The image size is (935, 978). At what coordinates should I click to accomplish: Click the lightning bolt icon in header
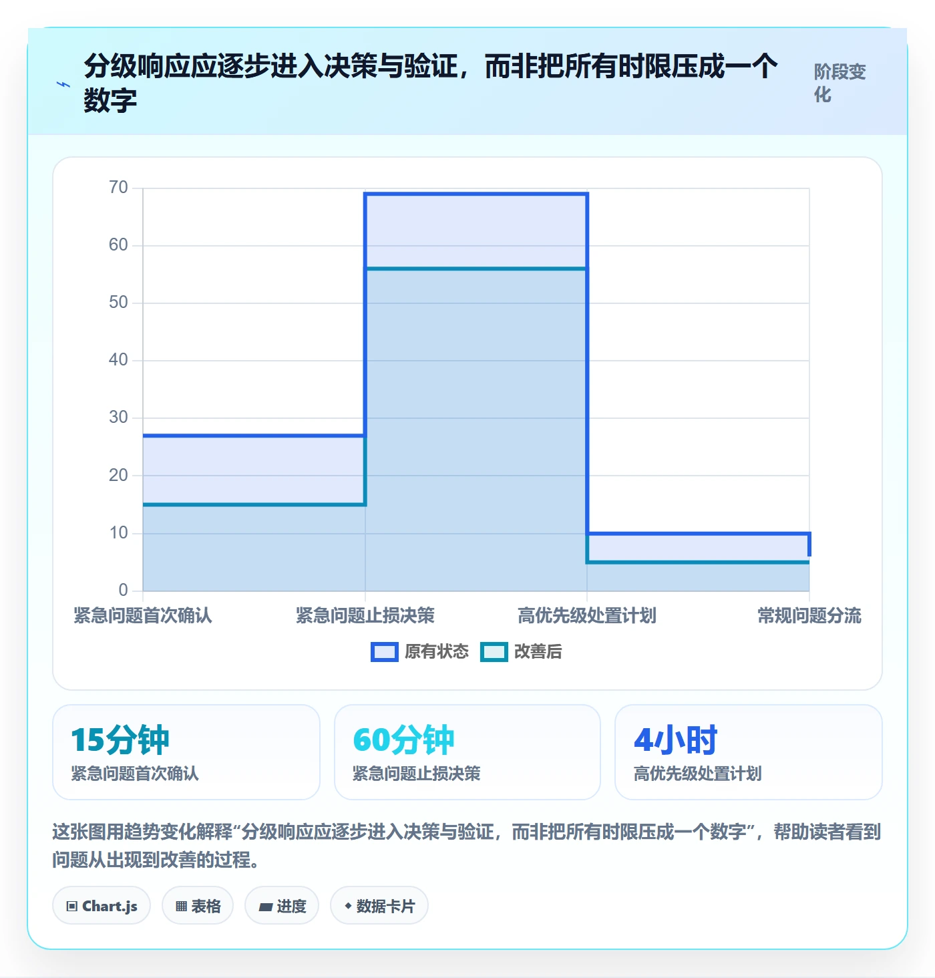point(63,85)
